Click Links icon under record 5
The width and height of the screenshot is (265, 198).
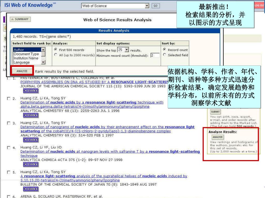click(31, 189)
